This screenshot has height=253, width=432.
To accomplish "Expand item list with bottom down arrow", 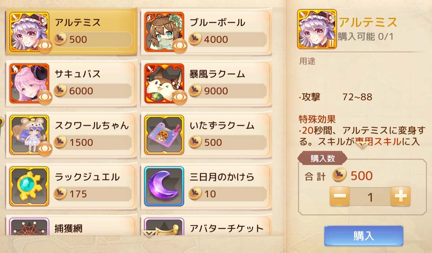I will coord(149,233).
